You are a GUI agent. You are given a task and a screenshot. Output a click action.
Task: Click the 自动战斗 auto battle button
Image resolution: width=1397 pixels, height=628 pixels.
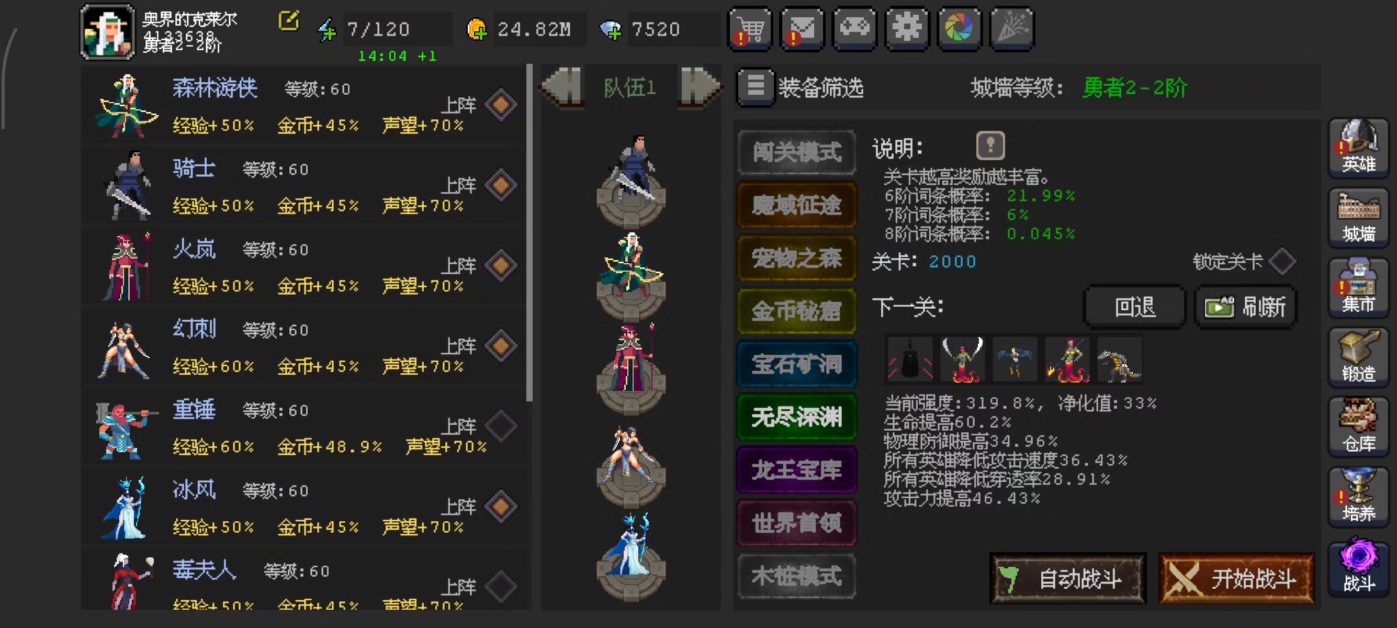pyautogui.click(x=1068, y=579)
